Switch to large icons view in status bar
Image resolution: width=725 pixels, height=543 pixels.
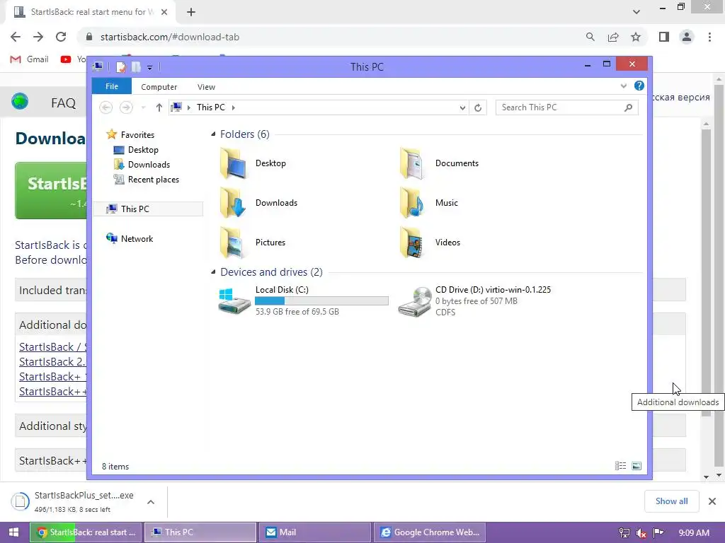(x=636, y=466)
